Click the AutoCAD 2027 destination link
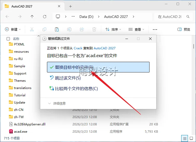 pos(105,48)
